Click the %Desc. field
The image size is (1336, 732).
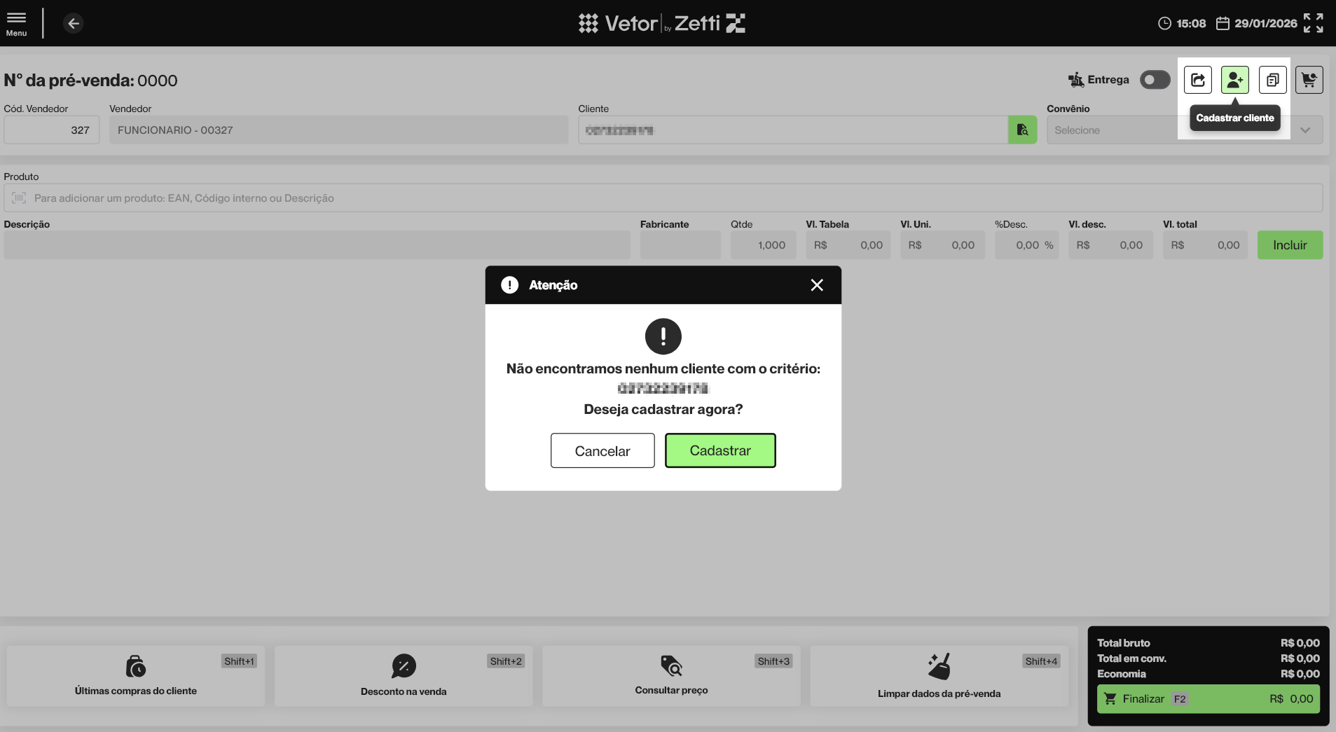[x=1027, y=245]
